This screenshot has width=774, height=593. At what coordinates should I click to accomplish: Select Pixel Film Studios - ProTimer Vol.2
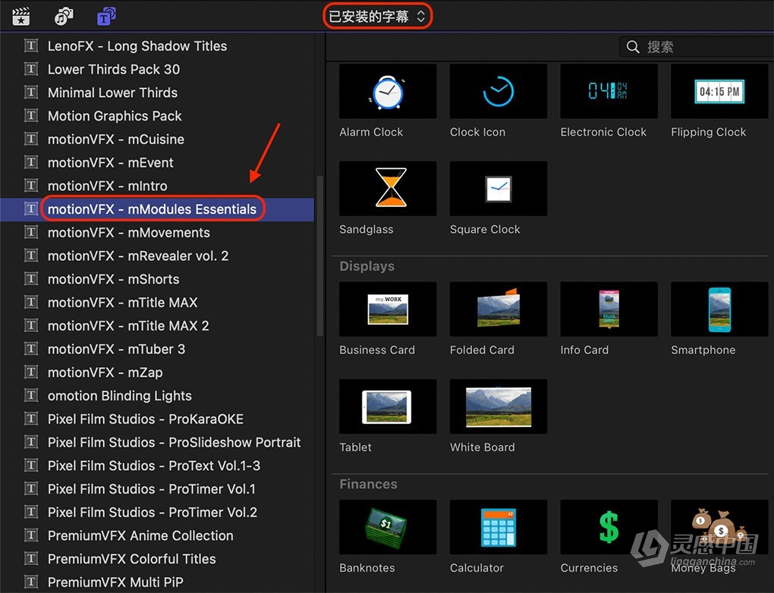[x=157, y=512]
